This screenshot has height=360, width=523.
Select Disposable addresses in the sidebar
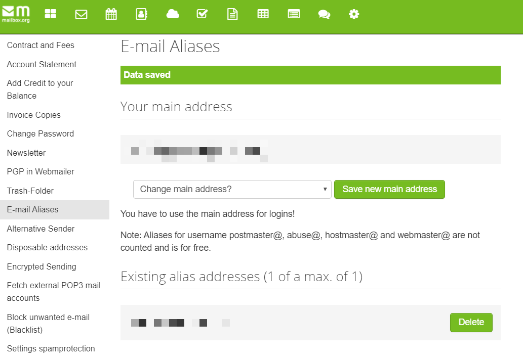[x=47, y=248]
